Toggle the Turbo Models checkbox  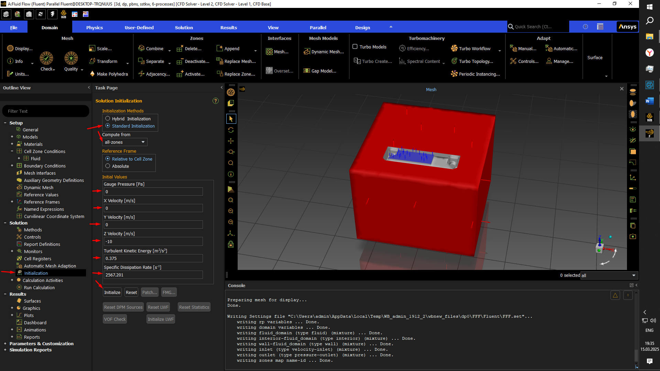point(355,47)
